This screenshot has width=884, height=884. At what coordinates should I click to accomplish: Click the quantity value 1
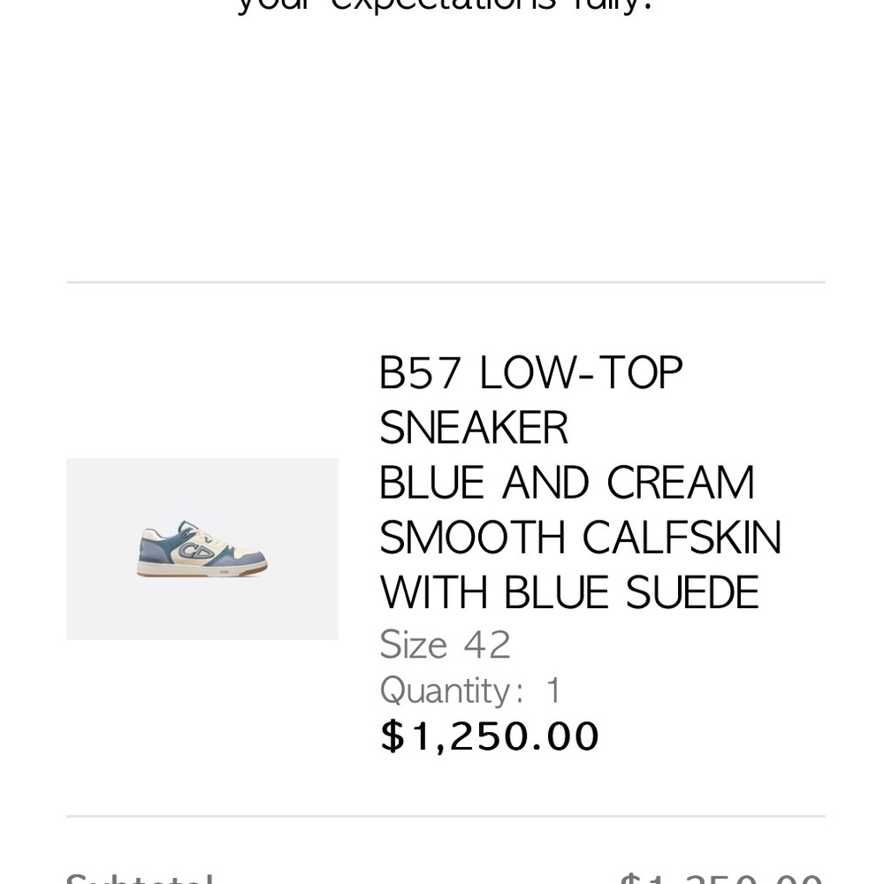point(553,690)
